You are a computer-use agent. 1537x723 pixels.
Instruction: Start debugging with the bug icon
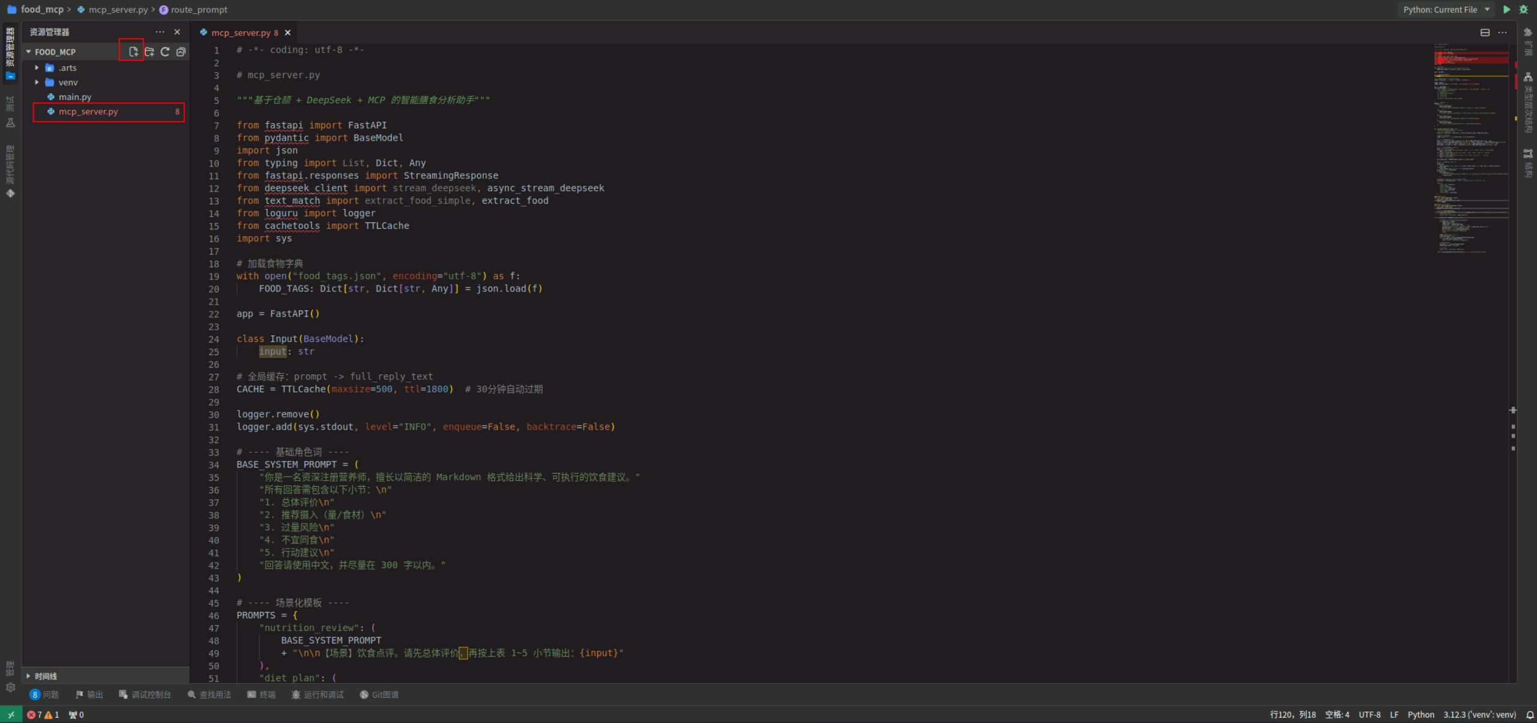point(1523,10)
